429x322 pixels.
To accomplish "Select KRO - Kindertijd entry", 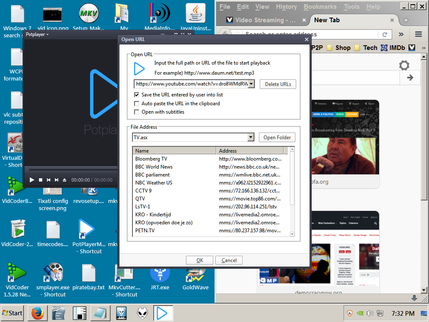I will click(153, 214).
